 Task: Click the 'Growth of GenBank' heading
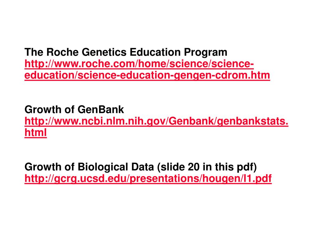[74, 110]
